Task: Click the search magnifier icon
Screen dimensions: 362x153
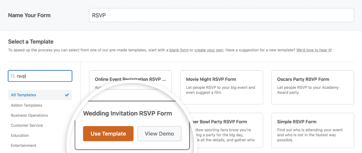Action: coord(12,76)
